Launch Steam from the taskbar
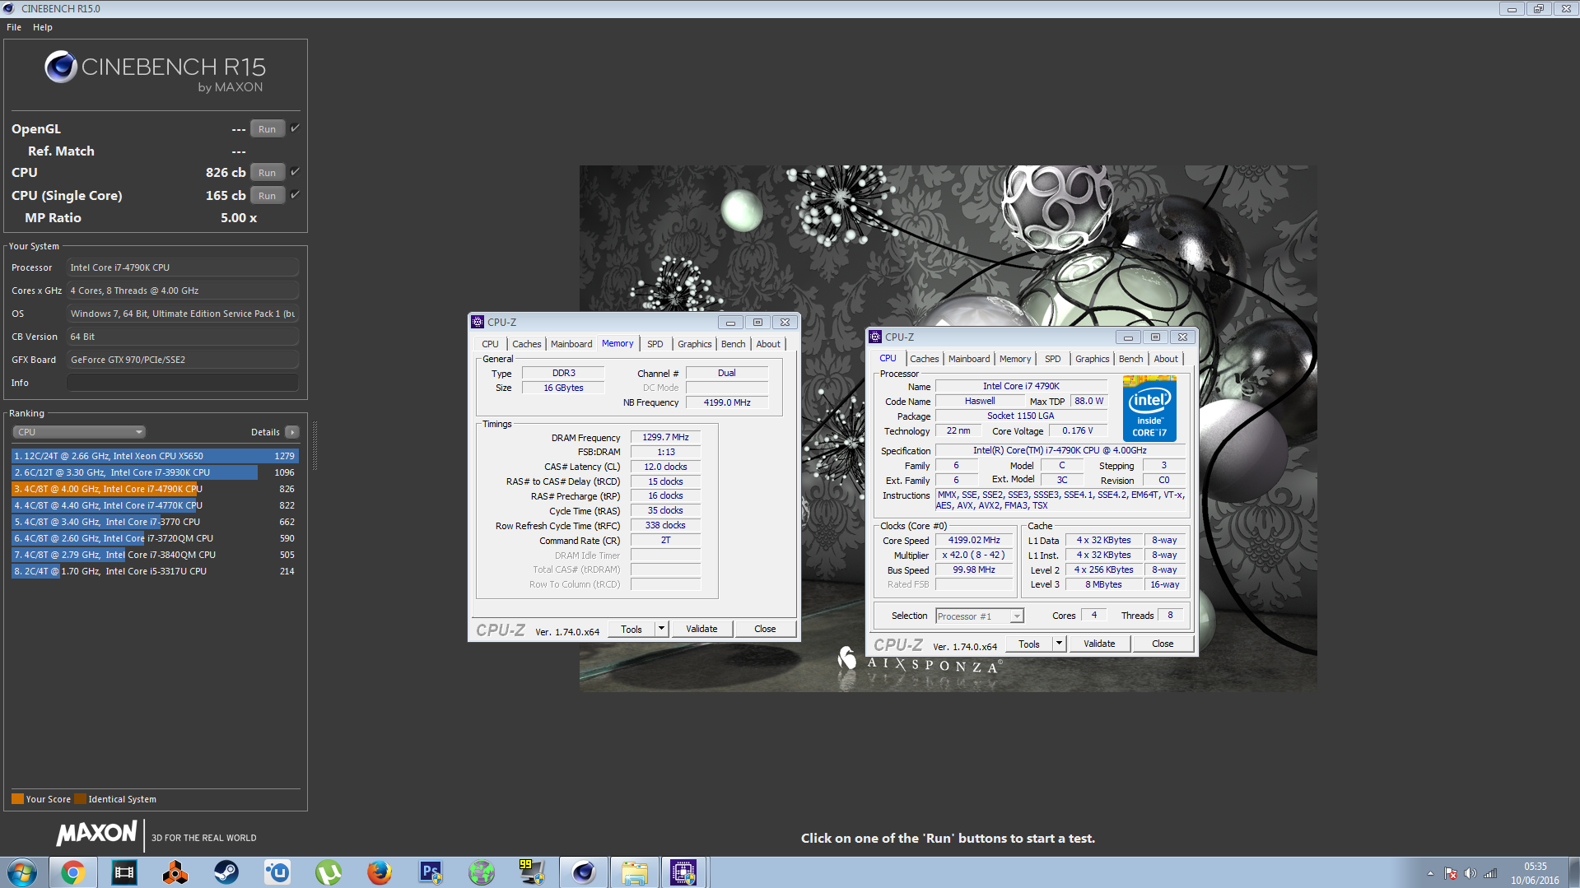 (x=226, y=872)
